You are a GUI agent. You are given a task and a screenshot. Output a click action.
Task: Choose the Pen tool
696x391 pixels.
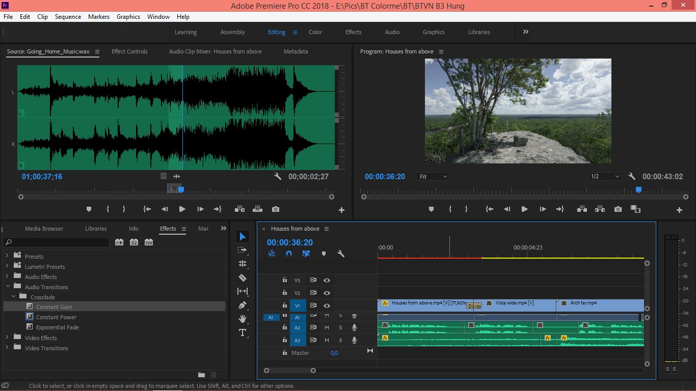pyautogui.click(x=243, y=305)
